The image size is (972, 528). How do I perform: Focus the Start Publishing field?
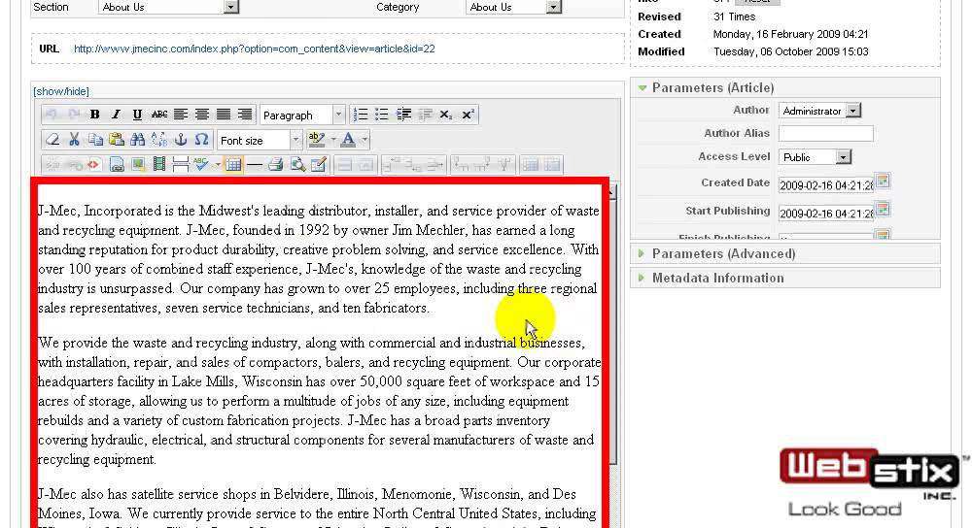click(825, 213)
